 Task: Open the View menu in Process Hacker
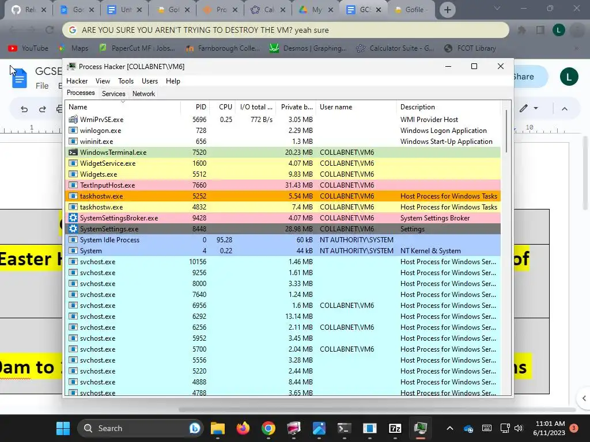[103, 81]
